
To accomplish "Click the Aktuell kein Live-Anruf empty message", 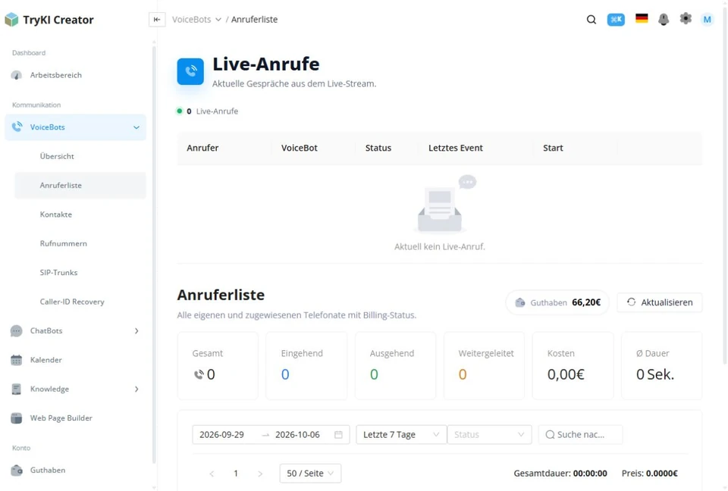I will coord(440,247).
